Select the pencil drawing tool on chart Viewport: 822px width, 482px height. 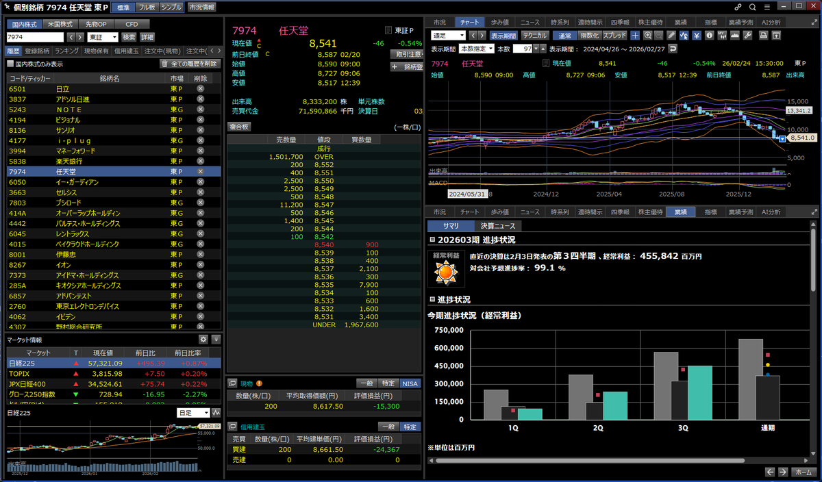pos(671,35)
